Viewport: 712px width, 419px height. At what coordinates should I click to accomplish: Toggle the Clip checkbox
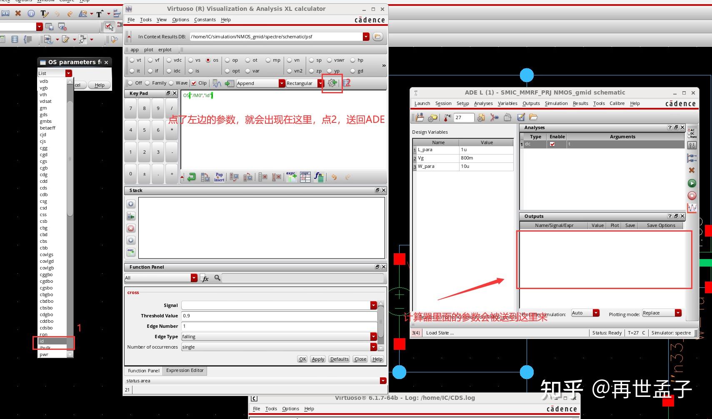(x=194, y=83)
